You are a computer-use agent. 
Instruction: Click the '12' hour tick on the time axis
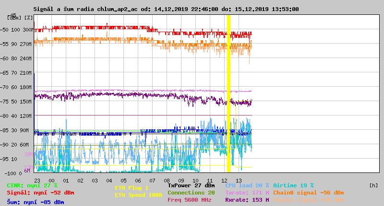tap(224, 181)
